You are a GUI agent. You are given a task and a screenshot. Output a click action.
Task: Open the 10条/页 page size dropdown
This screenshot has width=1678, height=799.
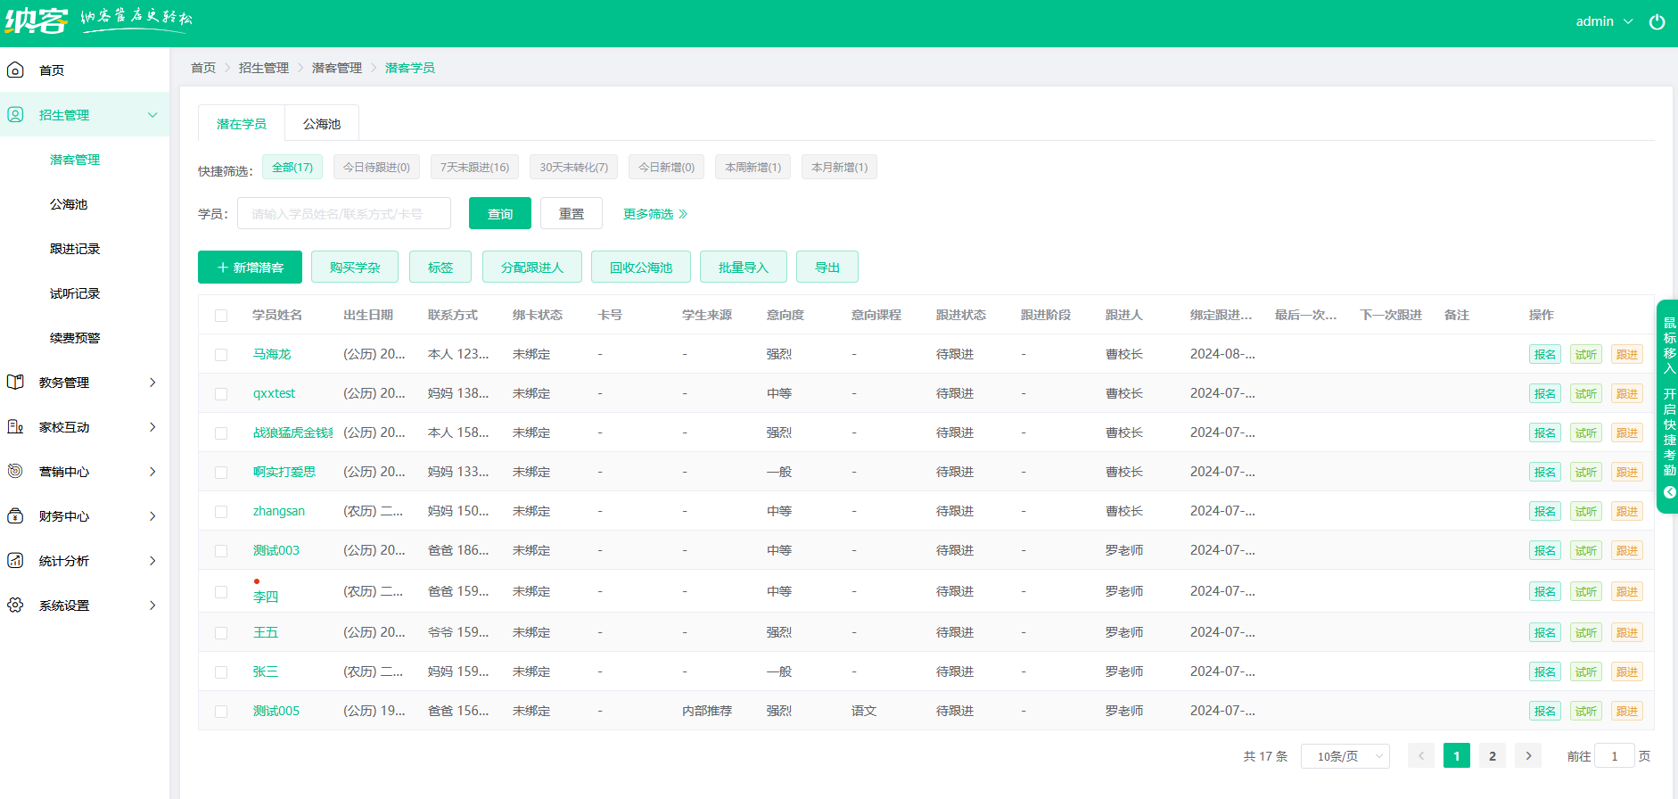pos(1345,756)
